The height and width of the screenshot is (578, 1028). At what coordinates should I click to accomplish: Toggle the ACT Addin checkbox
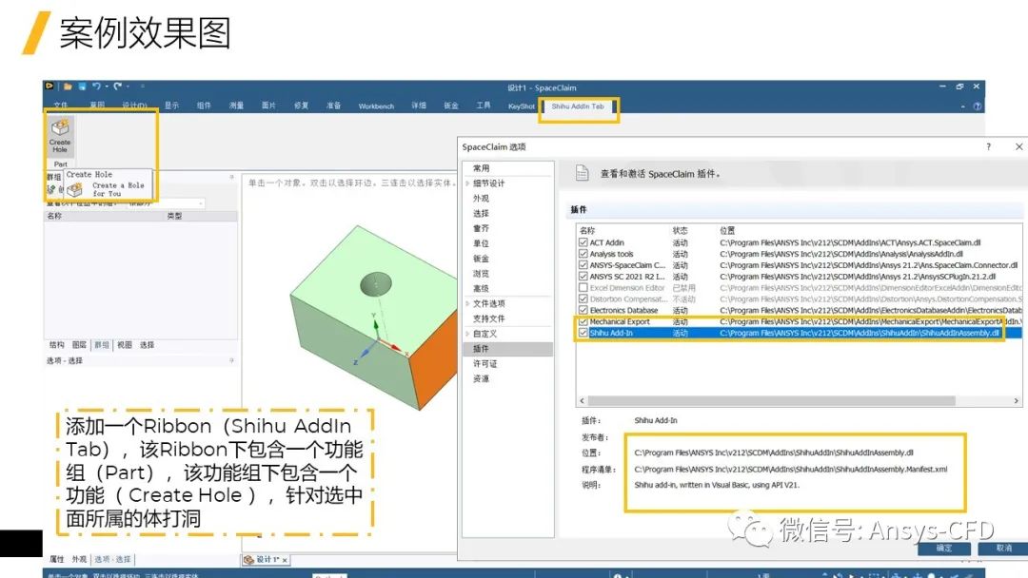[x=583, y=242]
